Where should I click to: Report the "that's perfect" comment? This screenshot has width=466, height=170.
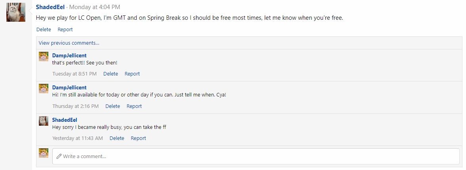tap(132, 74)
